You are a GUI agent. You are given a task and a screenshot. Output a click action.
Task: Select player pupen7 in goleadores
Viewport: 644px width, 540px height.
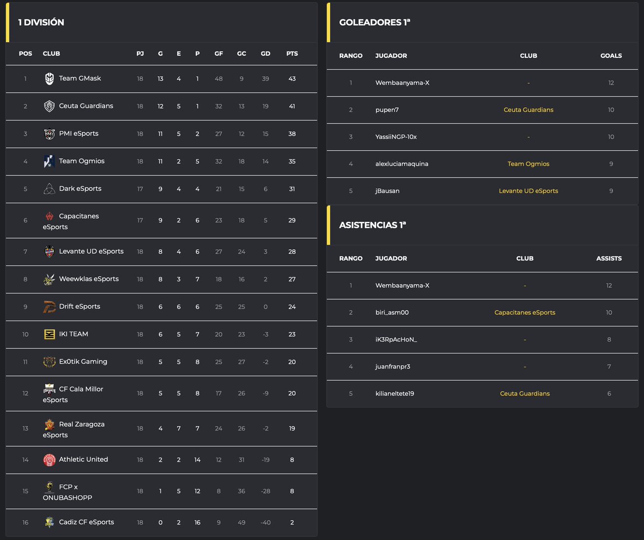click(387, 110)
